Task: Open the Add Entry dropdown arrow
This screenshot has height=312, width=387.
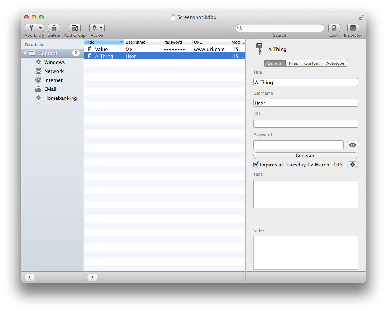Action: pos(40,28)
